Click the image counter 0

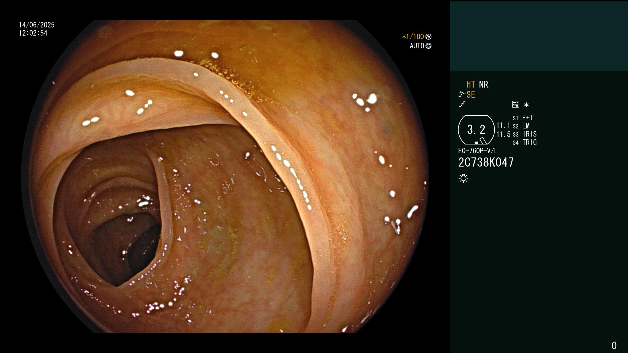coord(614,345)
